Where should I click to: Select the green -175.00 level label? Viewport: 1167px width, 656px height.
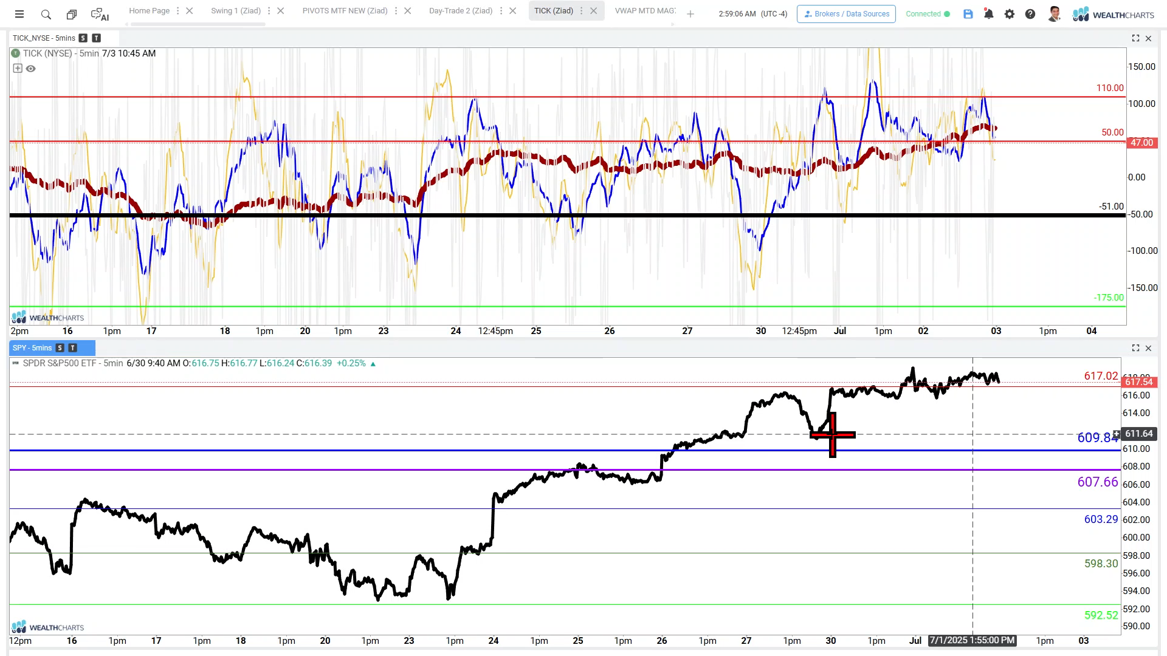1109,298
